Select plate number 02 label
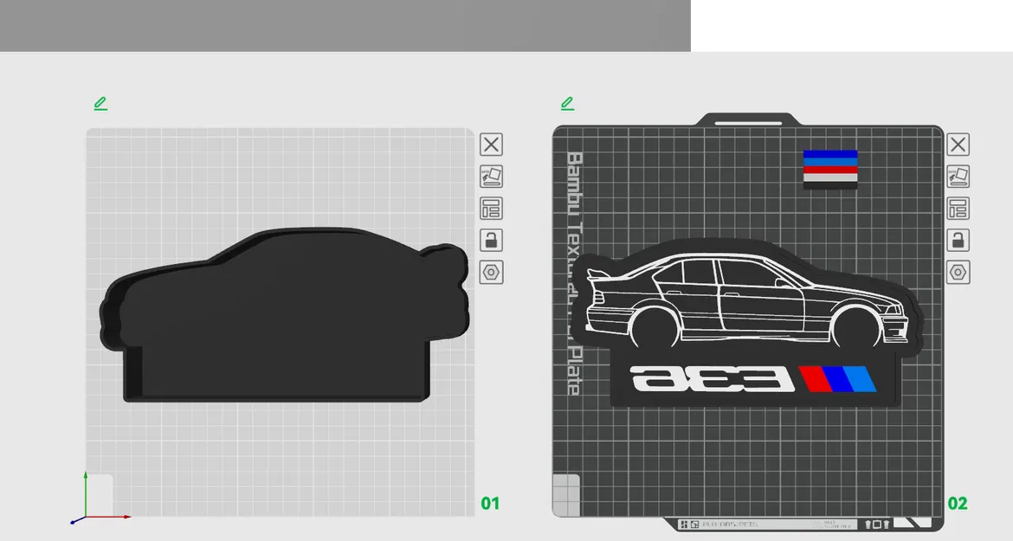This screenshot has width=1013, height=541. 958,504
